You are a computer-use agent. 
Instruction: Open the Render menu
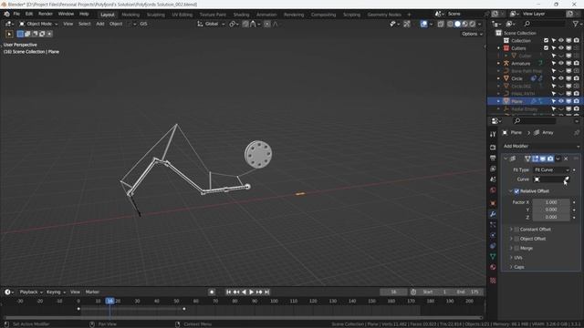pos(46,15)
